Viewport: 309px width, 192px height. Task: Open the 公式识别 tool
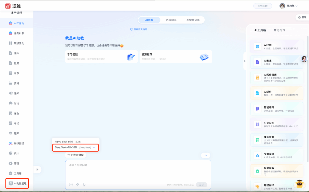[277, 124]
